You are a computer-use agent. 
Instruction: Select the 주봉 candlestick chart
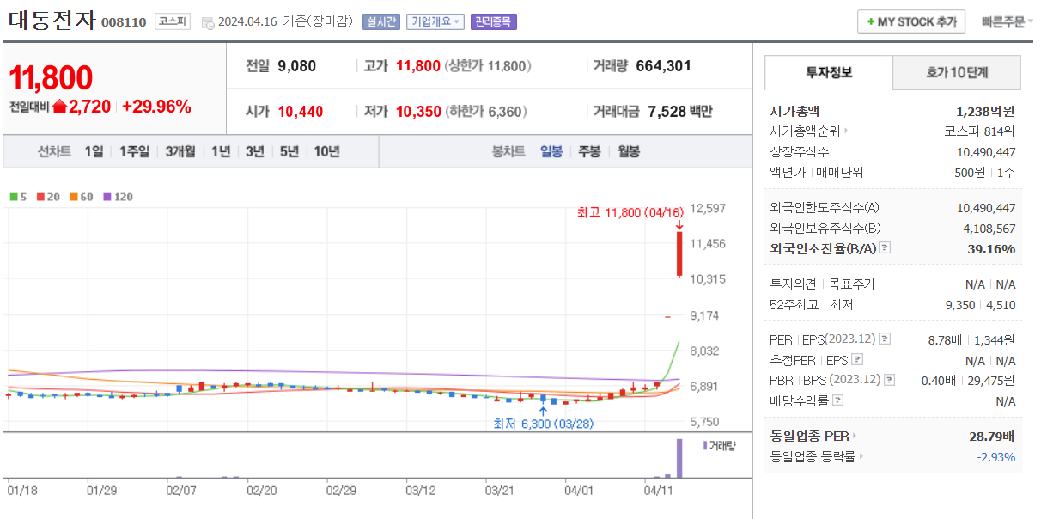tap(589, 151)
